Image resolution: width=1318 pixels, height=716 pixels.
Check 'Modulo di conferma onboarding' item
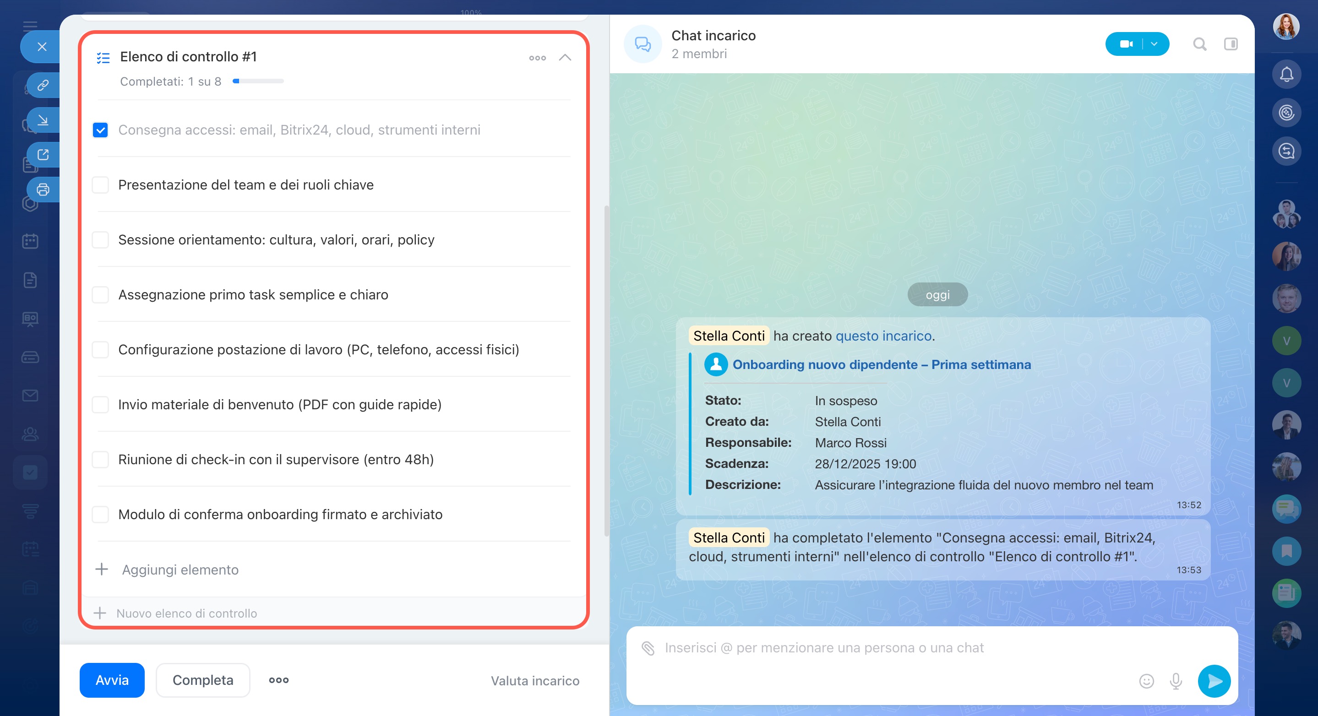click(x=100, y=514)
